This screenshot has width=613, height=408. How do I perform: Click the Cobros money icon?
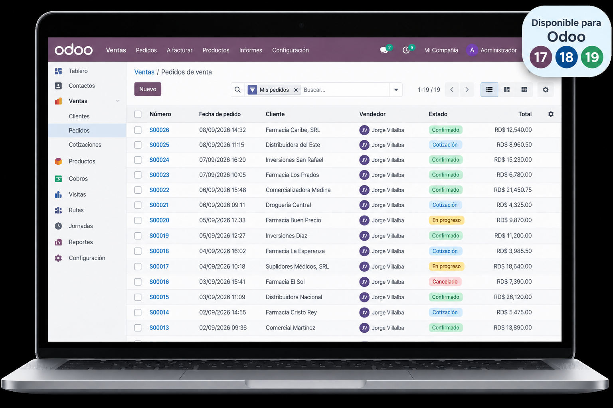point(58,178)
